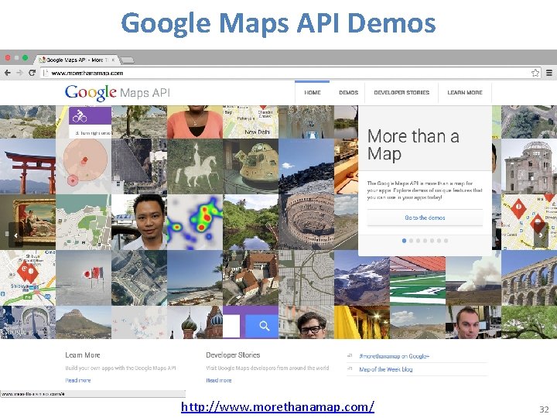Click the morethanamap.com URL below the screenshot

(x=278, y=406)
